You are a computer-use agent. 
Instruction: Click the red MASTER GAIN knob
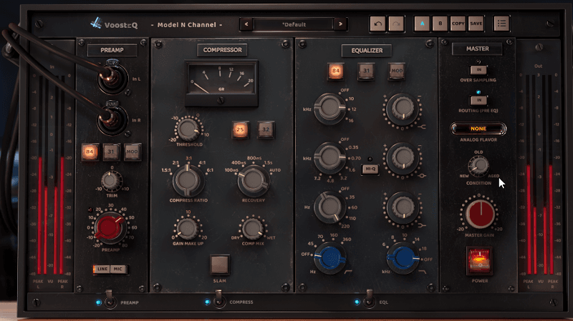pyautogui.click(x=480, y=214)
